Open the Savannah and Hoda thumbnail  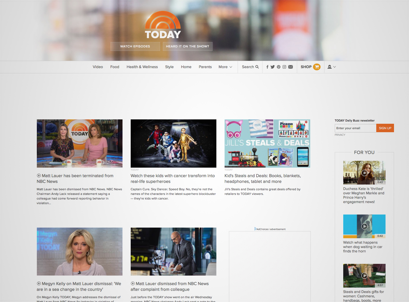[80, 143]
